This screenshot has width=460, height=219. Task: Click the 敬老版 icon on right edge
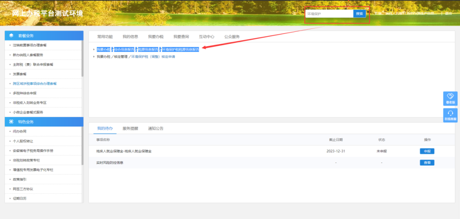tap(450, 98)
